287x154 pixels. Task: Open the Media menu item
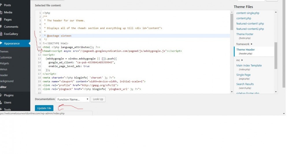point(8,12)
